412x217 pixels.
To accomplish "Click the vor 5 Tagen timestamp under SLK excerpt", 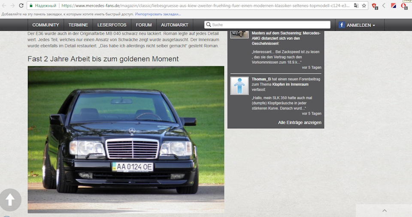I will (x=312, y=113).
